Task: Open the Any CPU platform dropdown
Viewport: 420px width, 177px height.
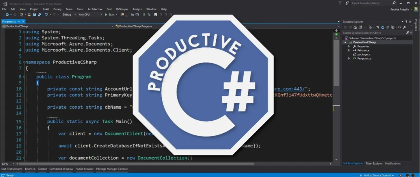Action: point(90,15)
